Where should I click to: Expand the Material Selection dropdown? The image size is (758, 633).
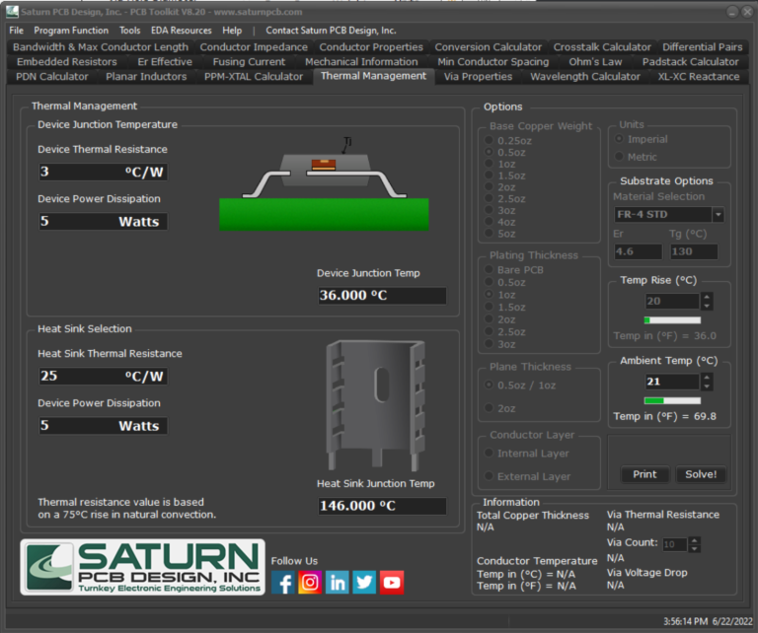718,215
